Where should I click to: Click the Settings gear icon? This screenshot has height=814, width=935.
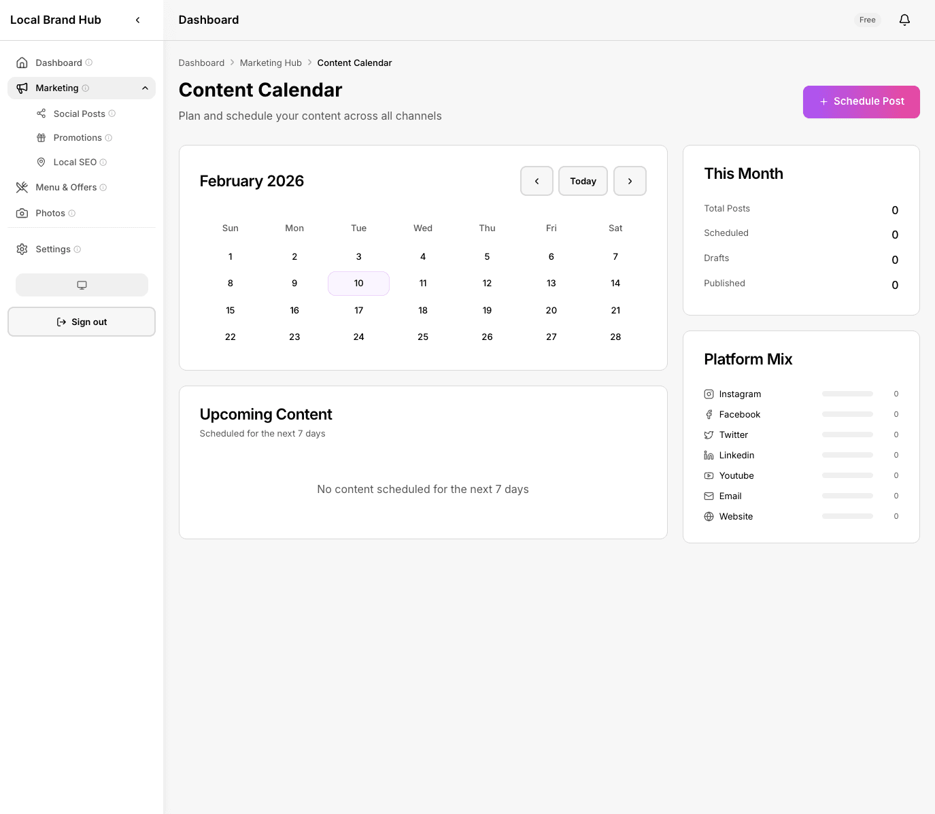click(x=22, y=249)
